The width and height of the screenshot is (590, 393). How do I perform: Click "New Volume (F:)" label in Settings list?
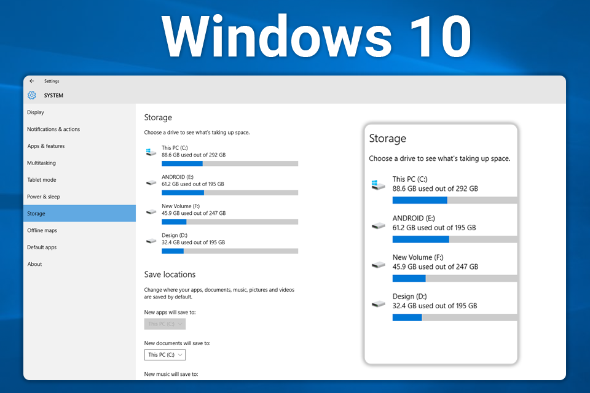181,206
